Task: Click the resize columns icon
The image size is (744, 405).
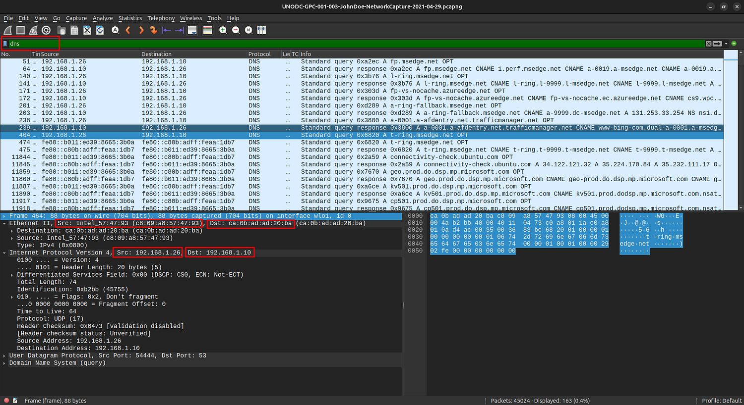Action: click(261, 30)
